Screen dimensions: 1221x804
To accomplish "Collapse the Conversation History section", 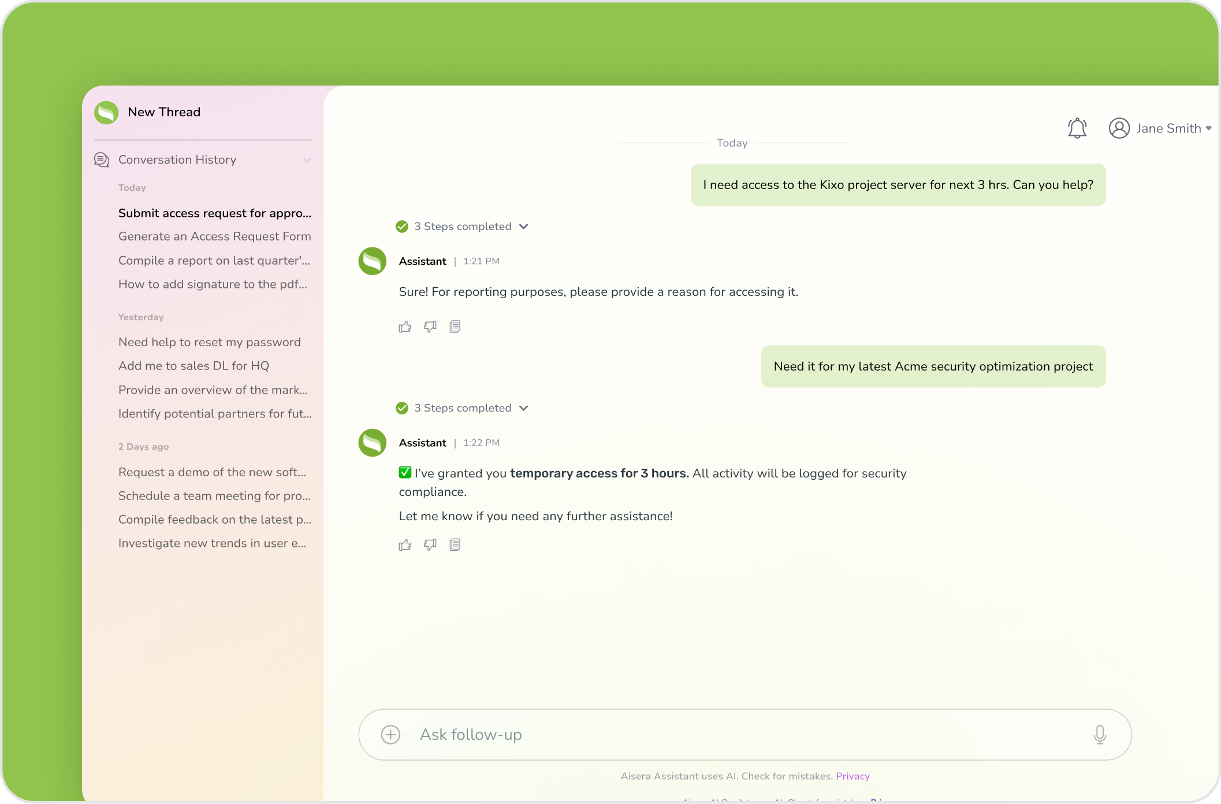I will coord(307,160).
